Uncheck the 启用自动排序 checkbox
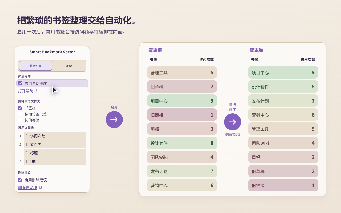 [x=20, y=83]
